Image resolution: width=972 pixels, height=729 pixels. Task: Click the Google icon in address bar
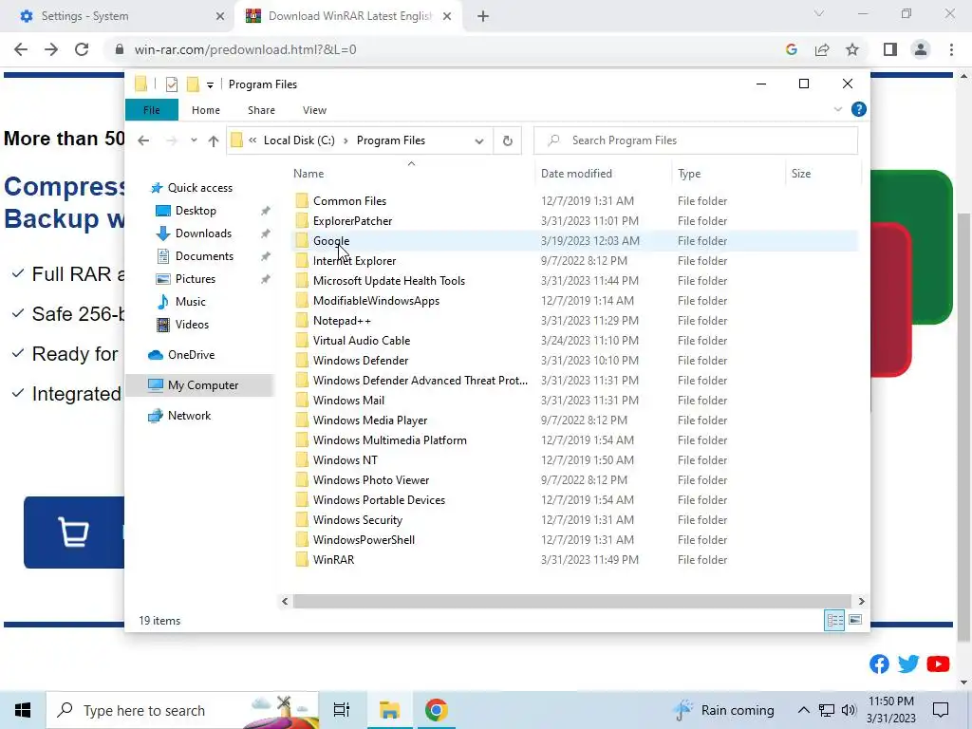point(791,49)
